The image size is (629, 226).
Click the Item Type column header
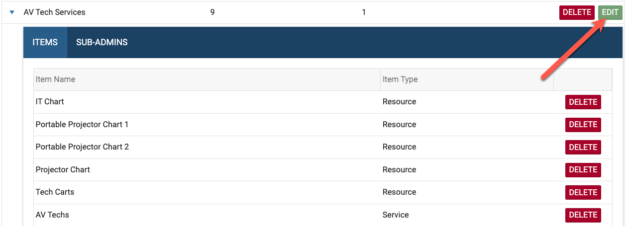pyautogui.click(x=400, y=79)
